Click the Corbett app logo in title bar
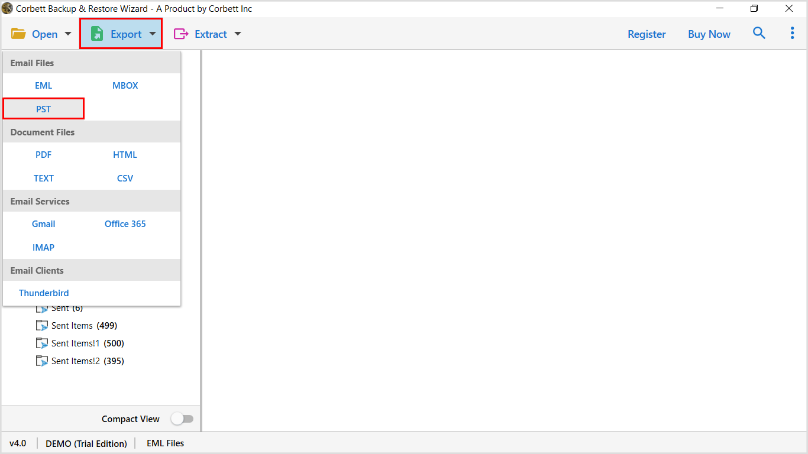This screenshot has width=808, height=454. pos(7,8)
